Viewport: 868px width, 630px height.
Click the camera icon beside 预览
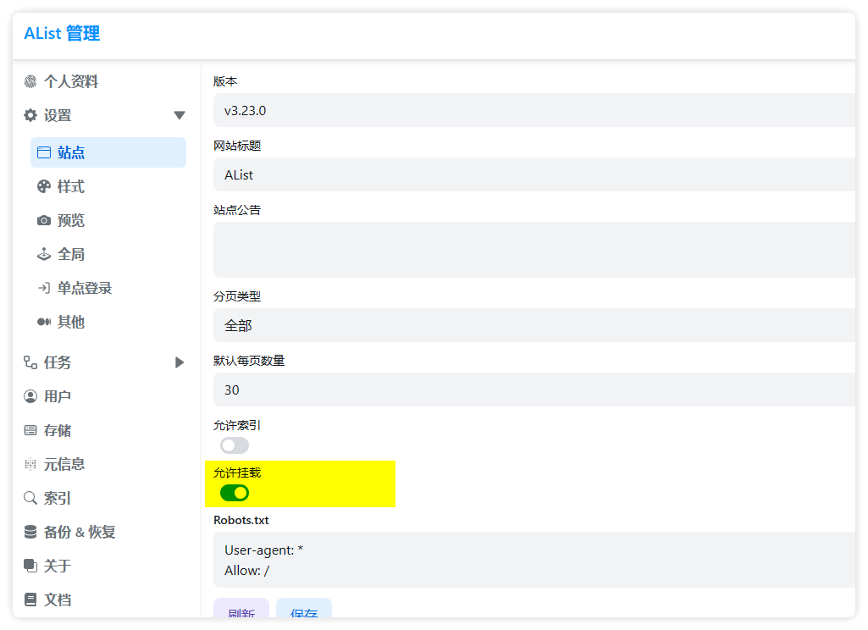pyautogui.click(x=44, y=220)
